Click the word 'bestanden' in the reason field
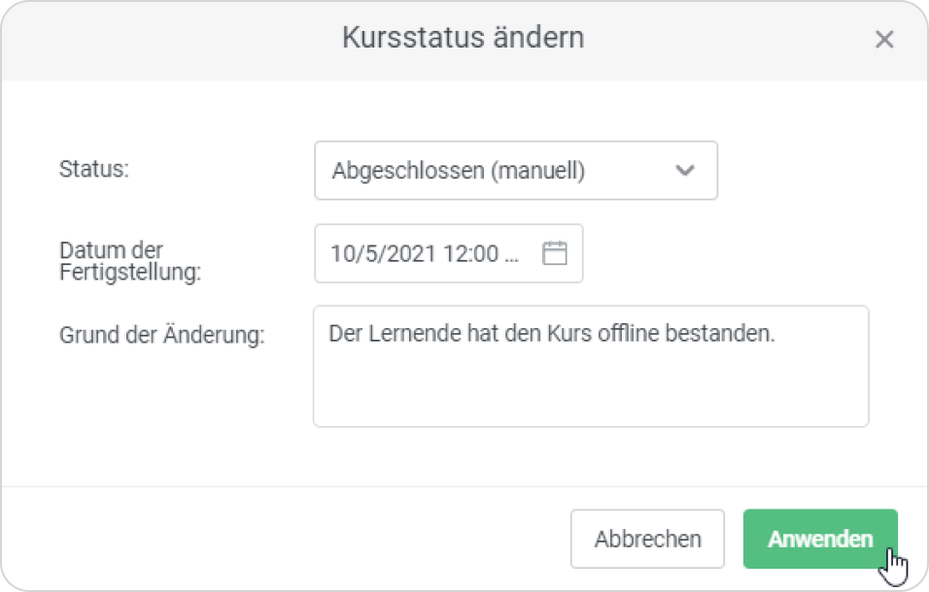This screenshot has height=592, width=929. tap(730, 334)
